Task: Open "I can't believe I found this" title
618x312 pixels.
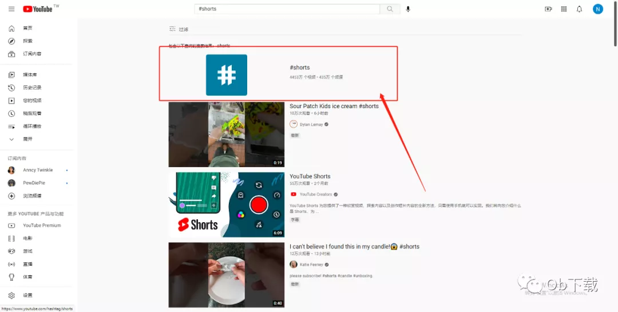Action: click(x=354, y=247)
